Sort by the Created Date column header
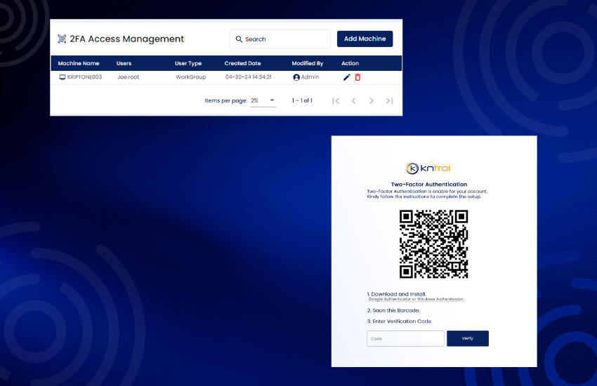 tap(242, 63)
